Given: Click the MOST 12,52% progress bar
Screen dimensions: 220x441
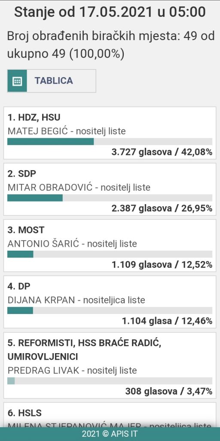Looking at the screenshot, I should (x=110, y=254).
